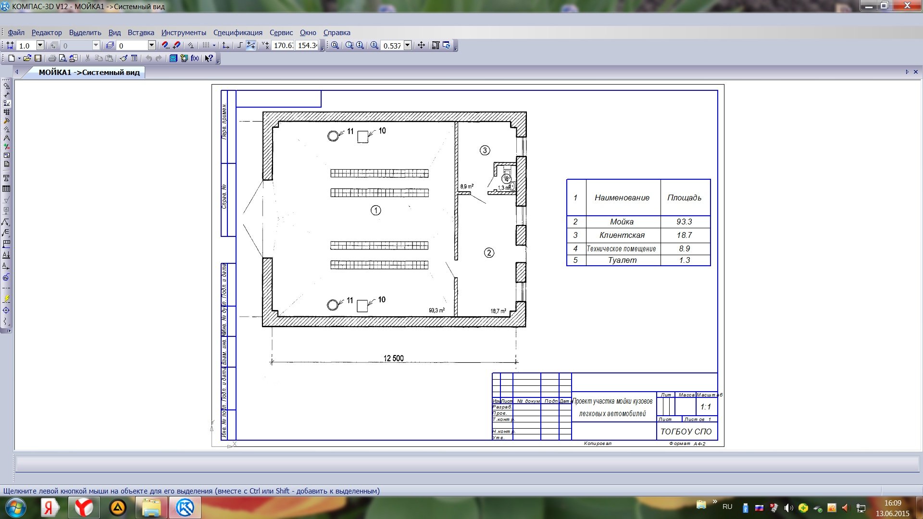Click the context help arrow-question icon

(208, 58)
